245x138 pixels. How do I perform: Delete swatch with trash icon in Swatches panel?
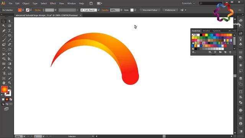click(230, 52)
